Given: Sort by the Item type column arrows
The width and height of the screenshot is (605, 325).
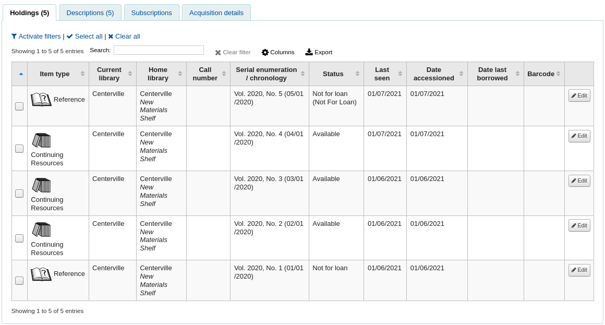Looking at the screenshot, I should click(x=83, y=74).
